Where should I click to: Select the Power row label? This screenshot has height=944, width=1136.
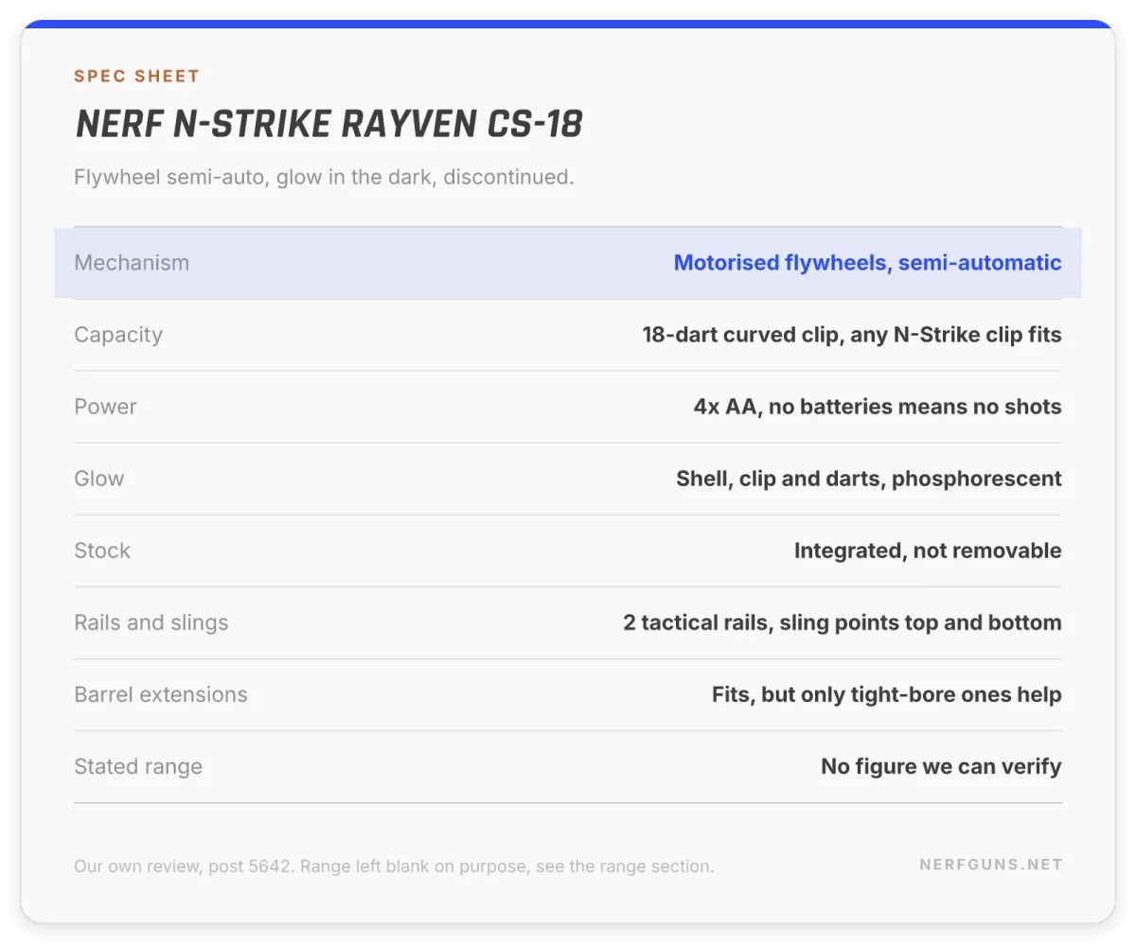pyautogui.click(x=105, y=407)
